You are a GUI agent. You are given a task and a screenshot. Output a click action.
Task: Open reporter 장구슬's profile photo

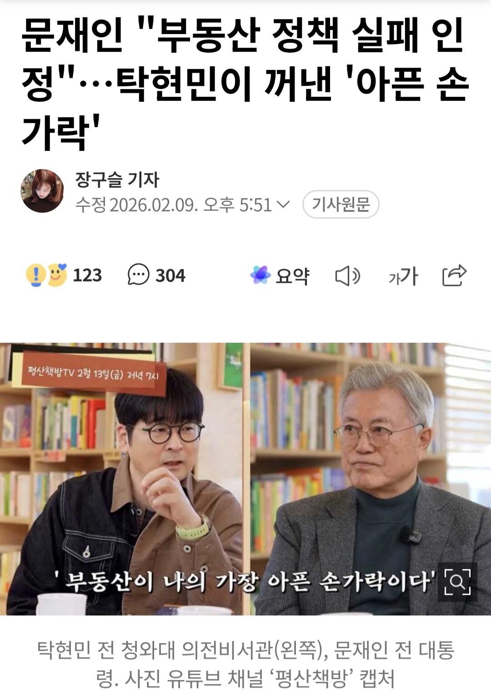coord(42,191)
